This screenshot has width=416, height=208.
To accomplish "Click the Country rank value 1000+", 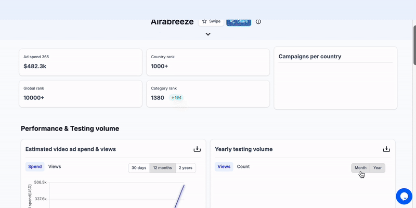I will (160, 67).
